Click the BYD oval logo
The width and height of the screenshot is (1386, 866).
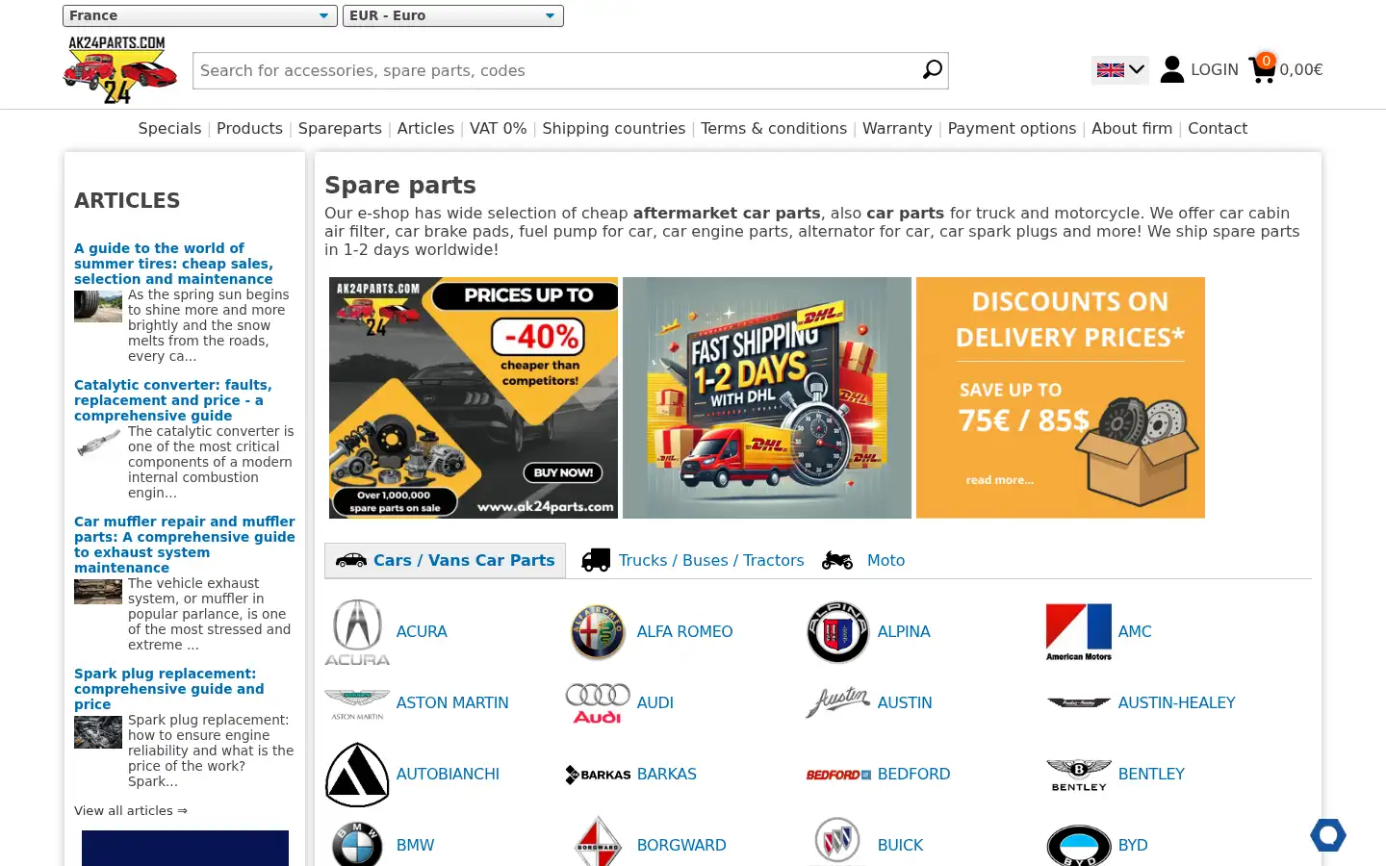tap(1079, 846)
